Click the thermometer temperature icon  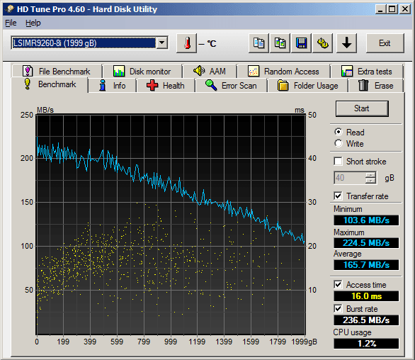[187, 43]
